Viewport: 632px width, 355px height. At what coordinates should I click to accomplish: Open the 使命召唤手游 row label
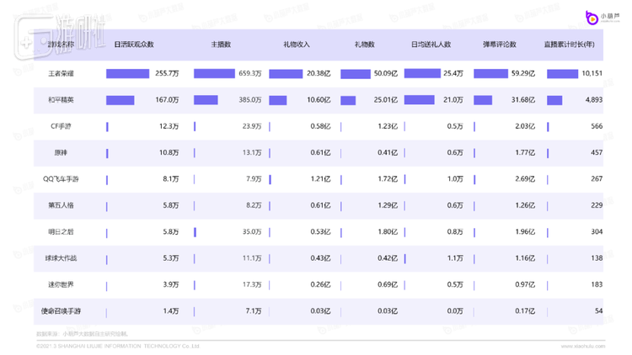(61, 310)
